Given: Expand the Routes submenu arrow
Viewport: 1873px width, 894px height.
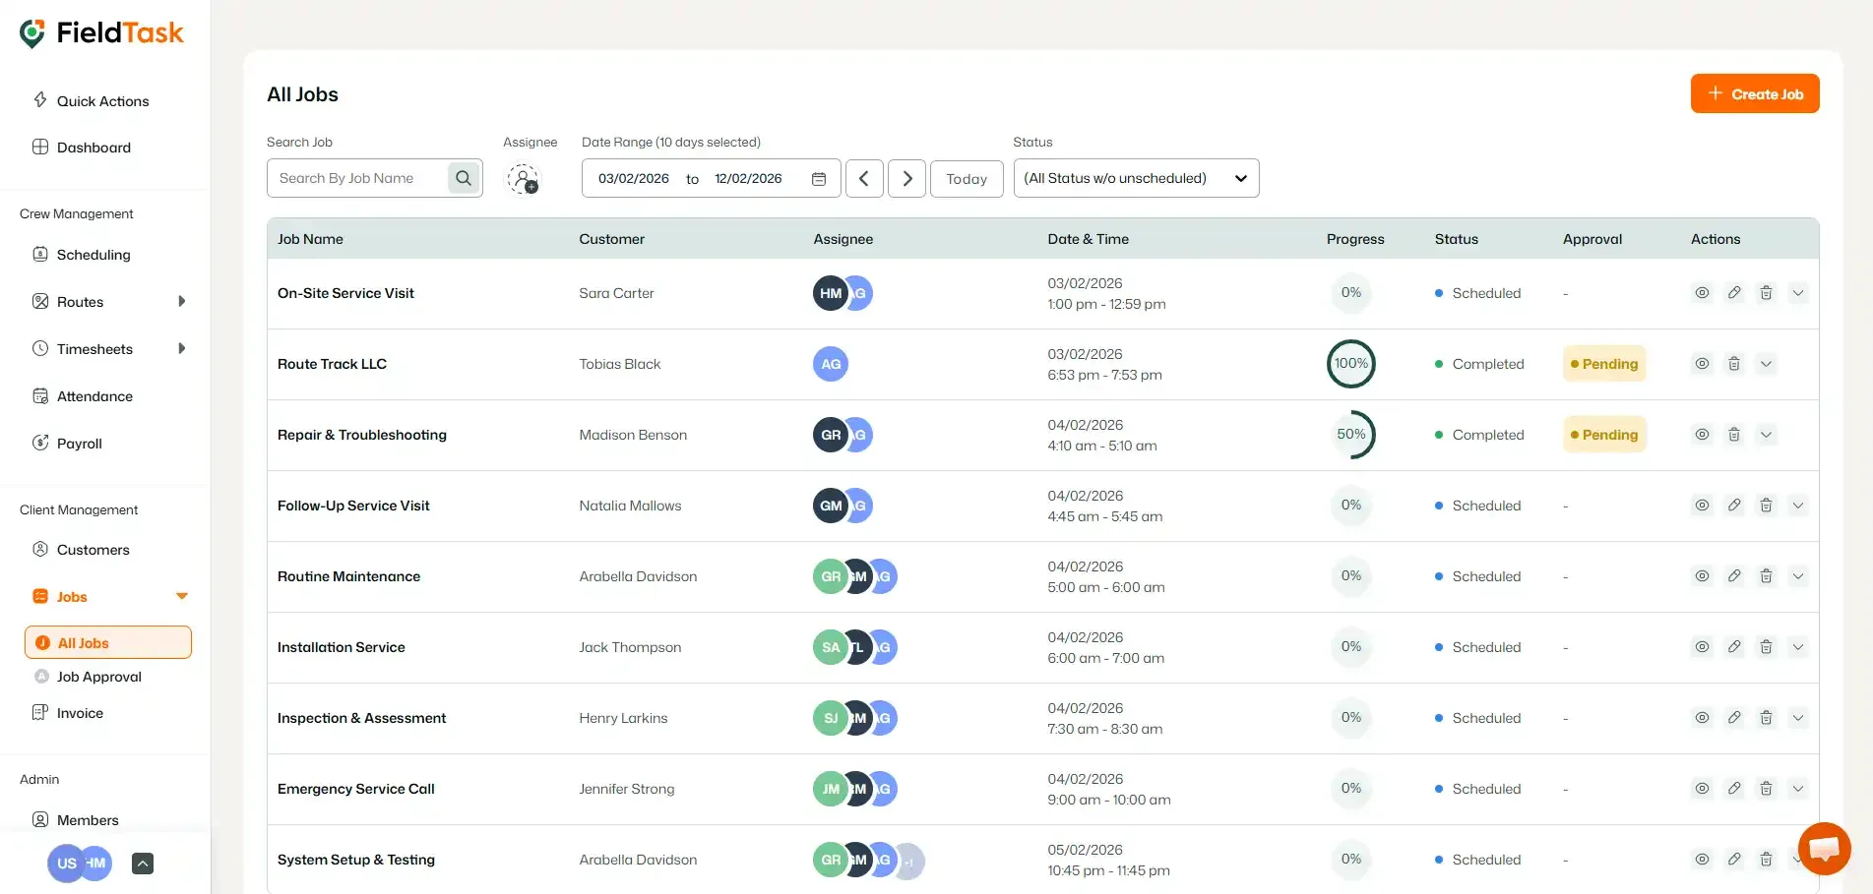Looking at the screenshot, I should 181,302.
